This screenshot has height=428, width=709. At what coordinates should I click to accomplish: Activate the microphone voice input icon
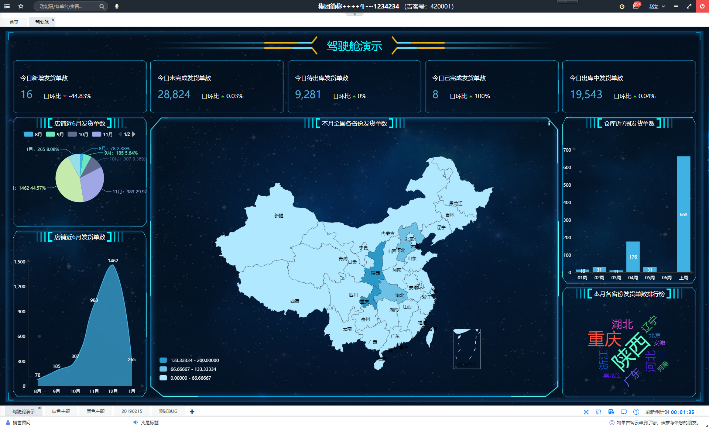pyautogui.click(x=117, y=6)
